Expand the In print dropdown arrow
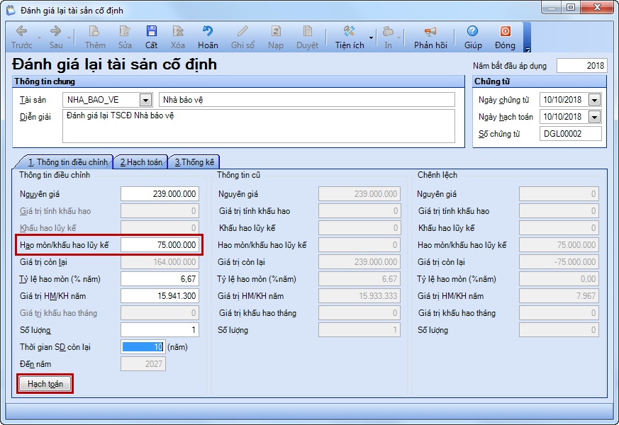619x425 pixels. pyautogui.click(x=398, y=38)
